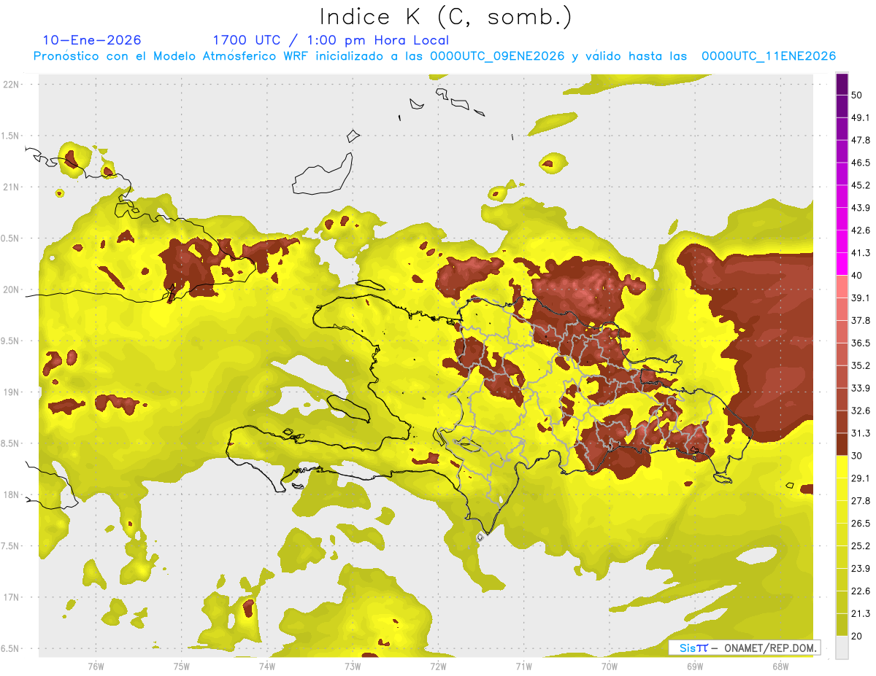
Task: Click the colorbar value "26.5"
Action: click(861, 523)
